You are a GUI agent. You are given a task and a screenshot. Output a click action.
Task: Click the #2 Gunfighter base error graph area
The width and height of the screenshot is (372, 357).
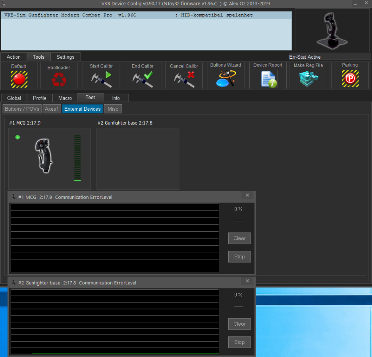click(115, 322)
